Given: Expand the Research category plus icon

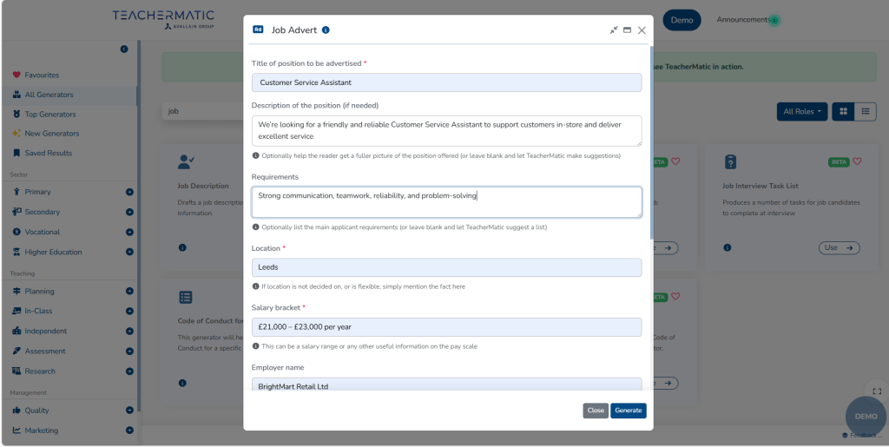Looking at the screenshot, I should click(130, 371).
